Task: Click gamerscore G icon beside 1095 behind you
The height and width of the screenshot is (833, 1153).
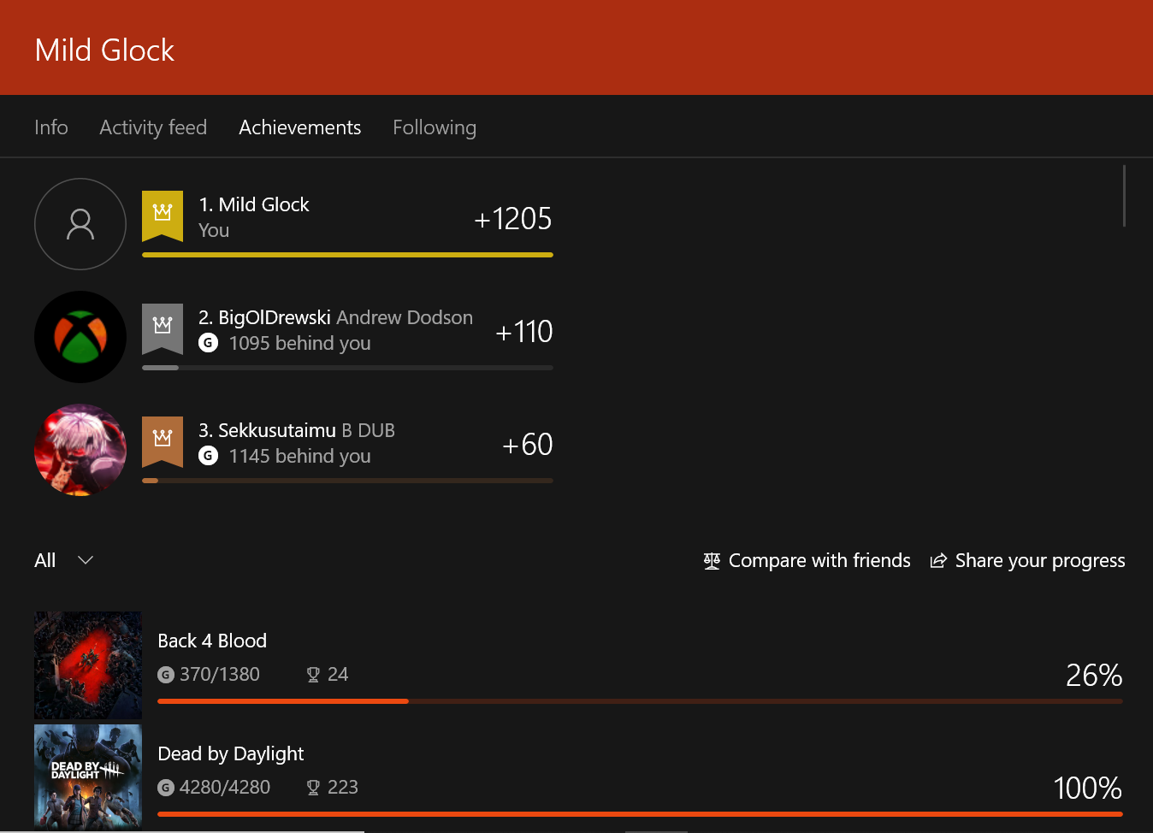Action: (x=208, y=343)
